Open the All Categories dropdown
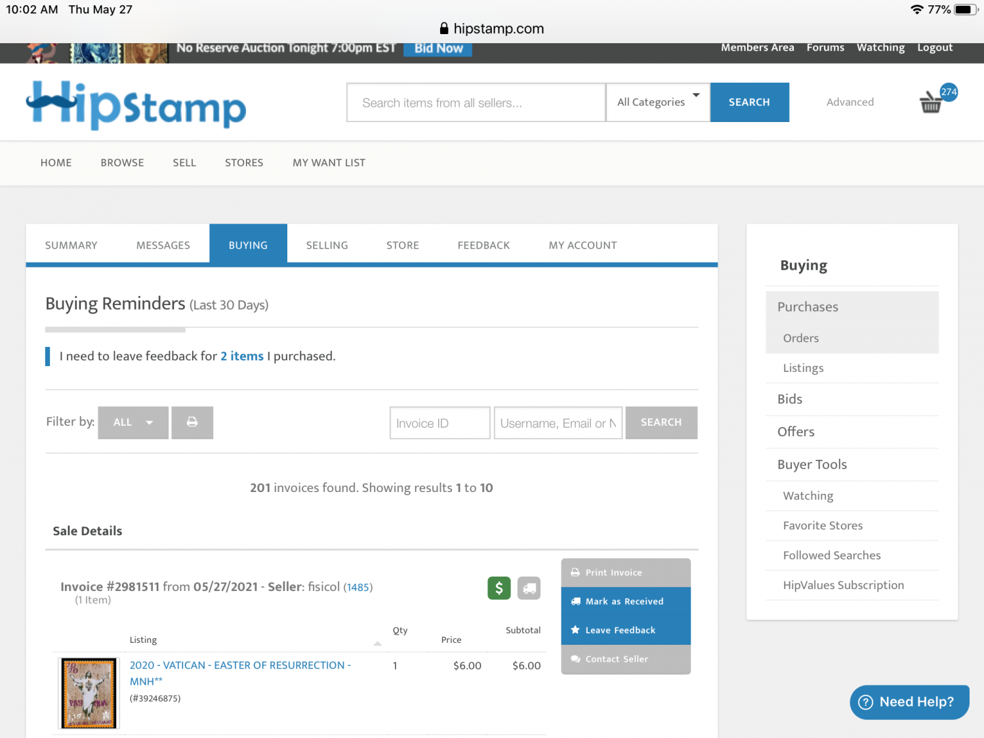 657,102
